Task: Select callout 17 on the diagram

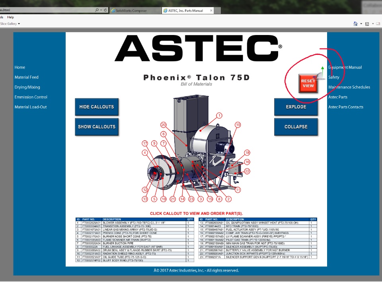Action: (x=145, y=143)
